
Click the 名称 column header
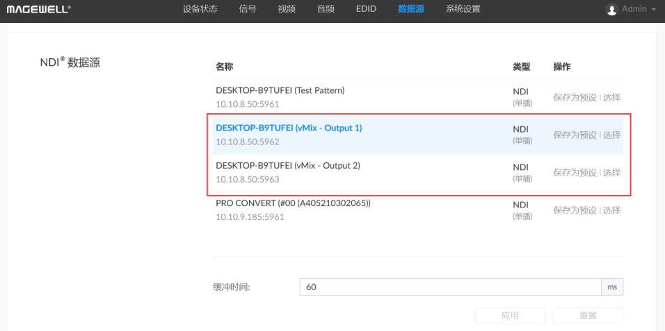click(x=225, y=67)
